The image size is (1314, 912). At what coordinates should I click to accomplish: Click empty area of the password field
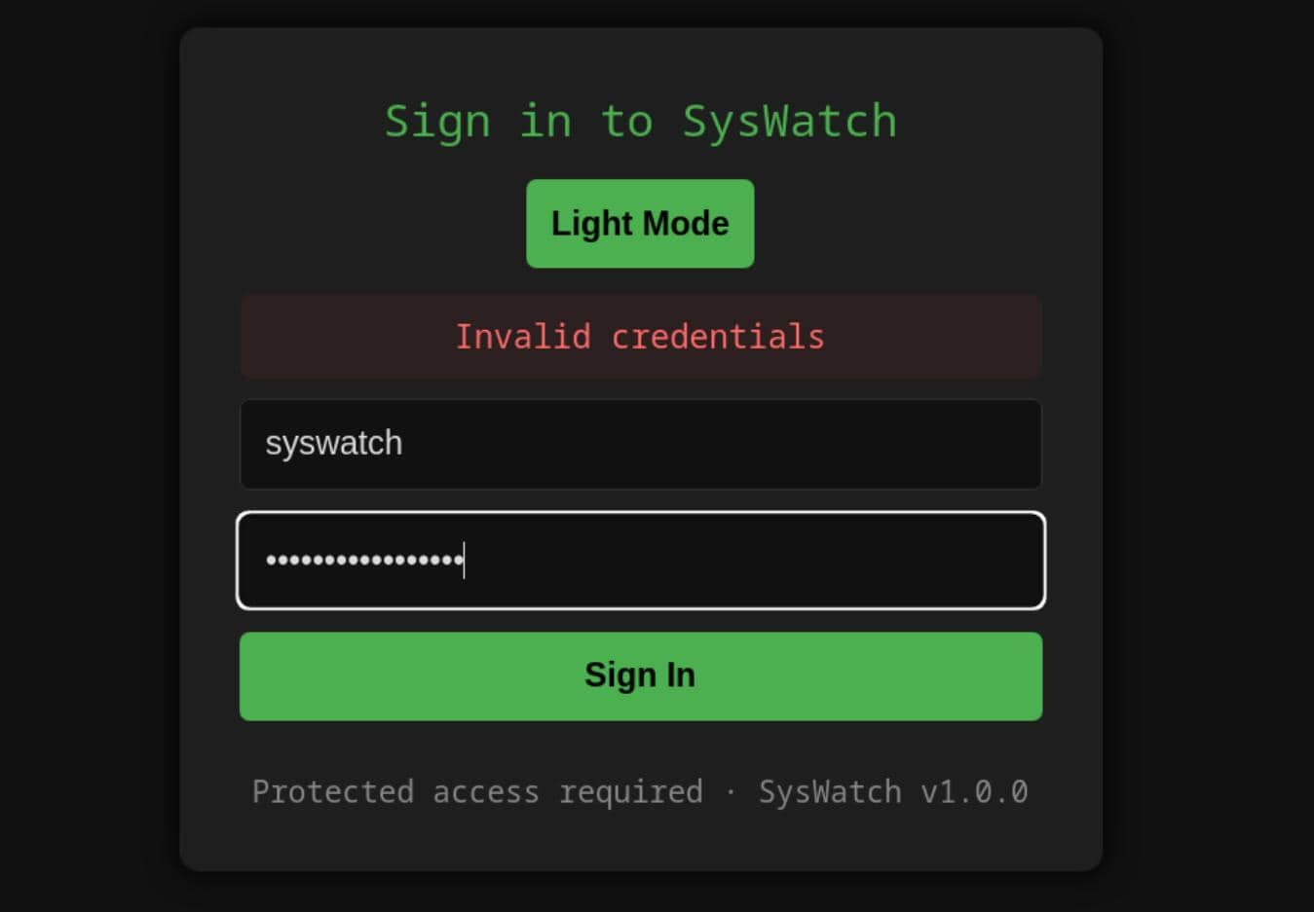tap(779, 561)
